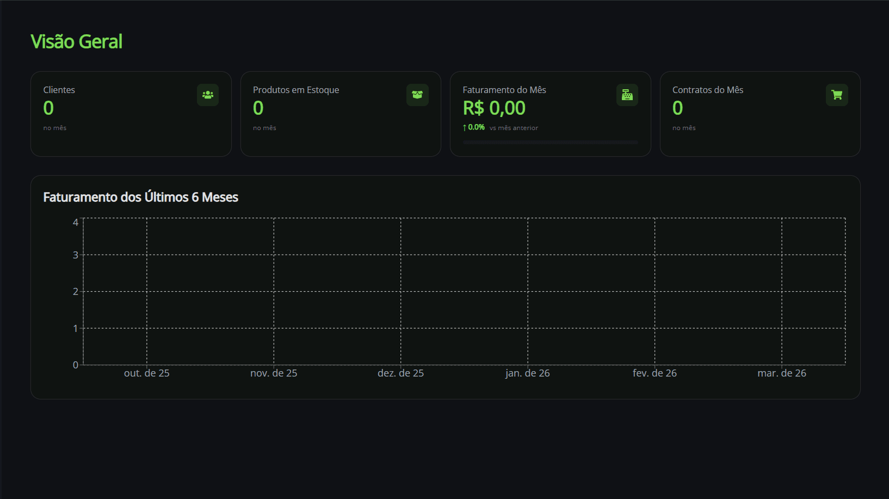The height and width of the screenshot is (499, 889).
Task: Click the vs mês anterior comparison text
Action: tap(513, 127)
